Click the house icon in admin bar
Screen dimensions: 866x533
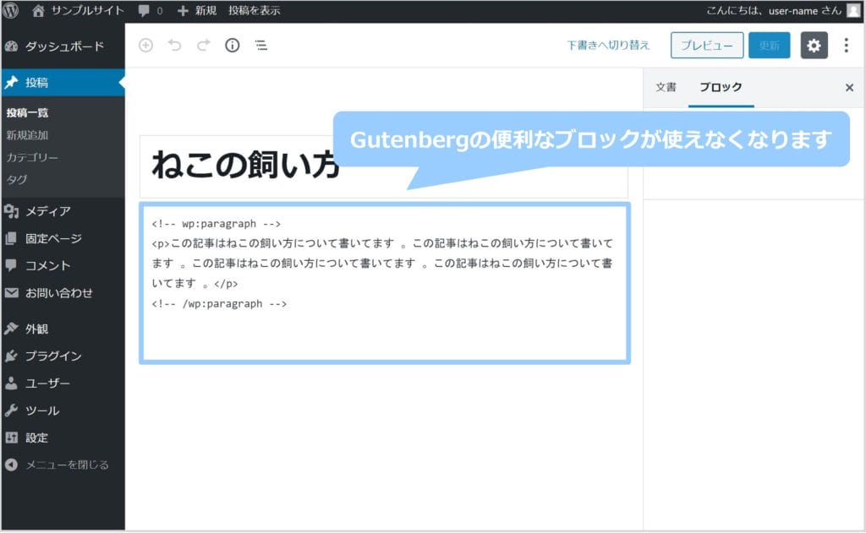(38, 10)
